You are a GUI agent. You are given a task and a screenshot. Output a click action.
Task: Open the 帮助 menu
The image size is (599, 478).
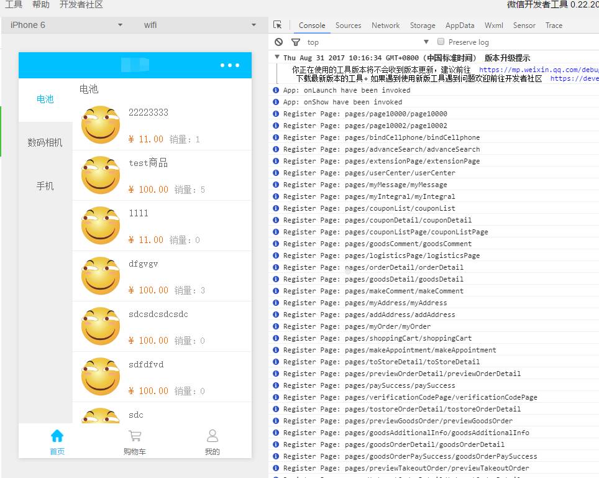point(41,5)
